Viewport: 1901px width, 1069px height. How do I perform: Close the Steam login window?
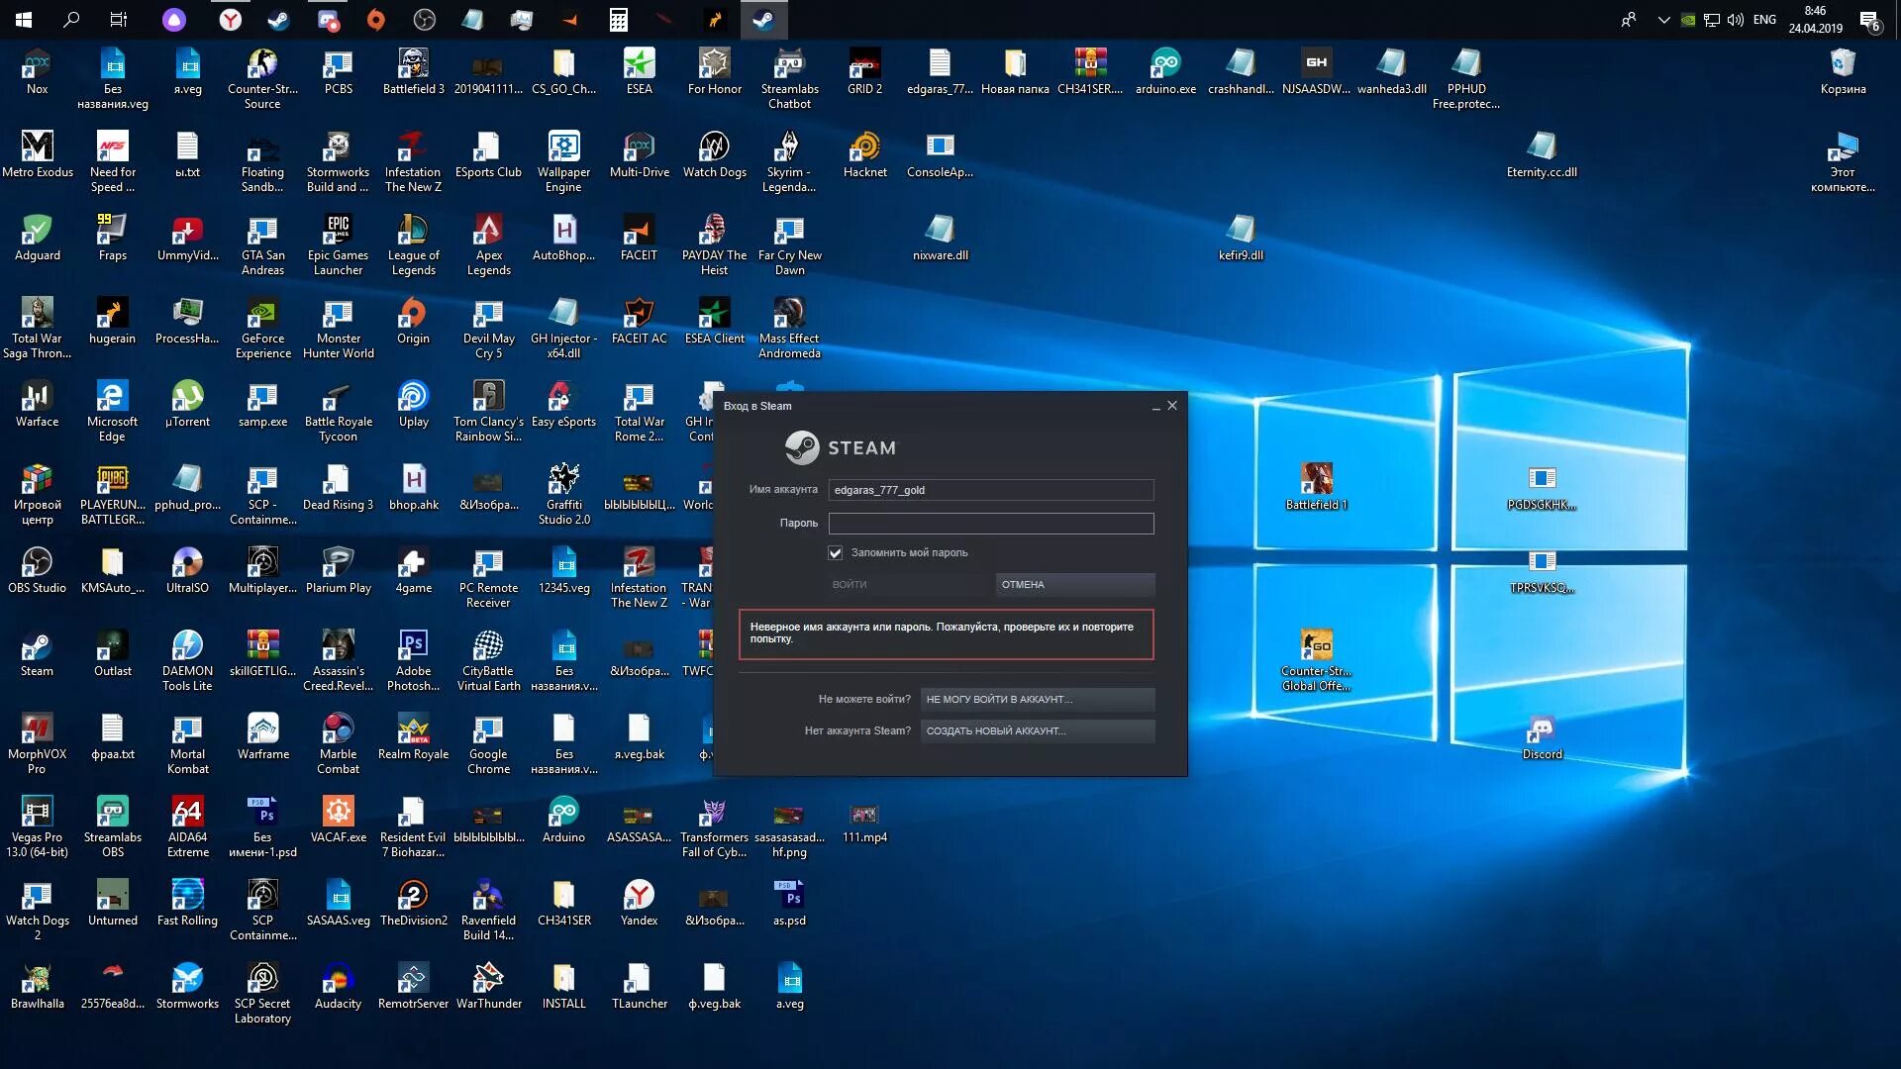(x=1172, y=405)
